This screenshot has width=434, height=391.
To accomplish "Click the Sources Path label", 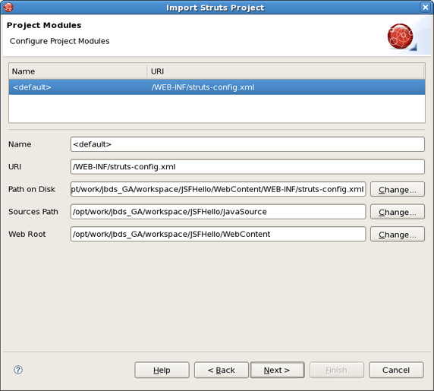I will click(33, 212).
